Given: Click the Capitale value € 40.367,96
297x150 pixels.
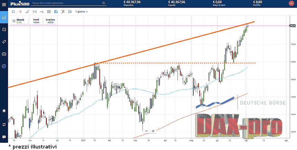Looking at the screenshot, I should pos(176,2).
